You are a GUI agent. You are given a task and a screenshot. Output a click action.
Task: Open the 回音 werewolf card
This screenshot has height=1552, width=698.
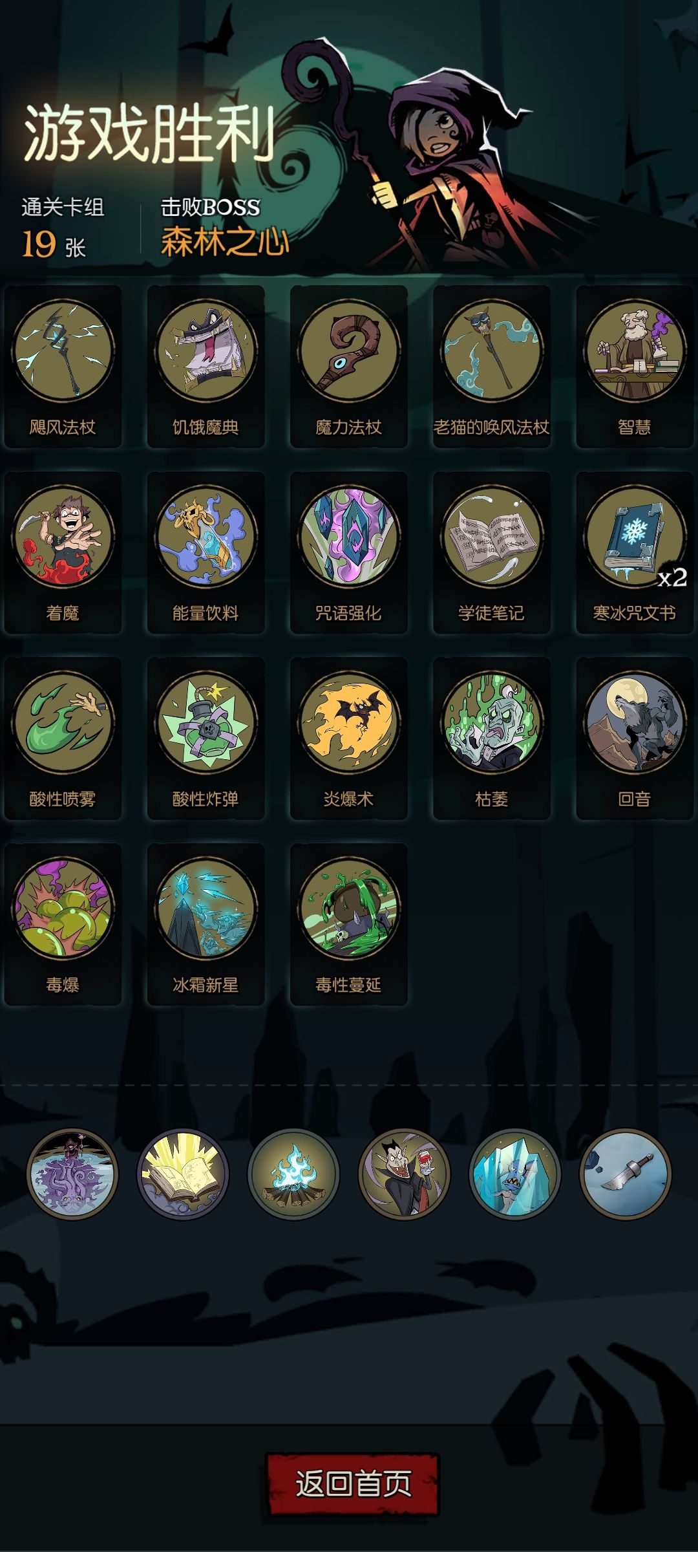[634, 738]
